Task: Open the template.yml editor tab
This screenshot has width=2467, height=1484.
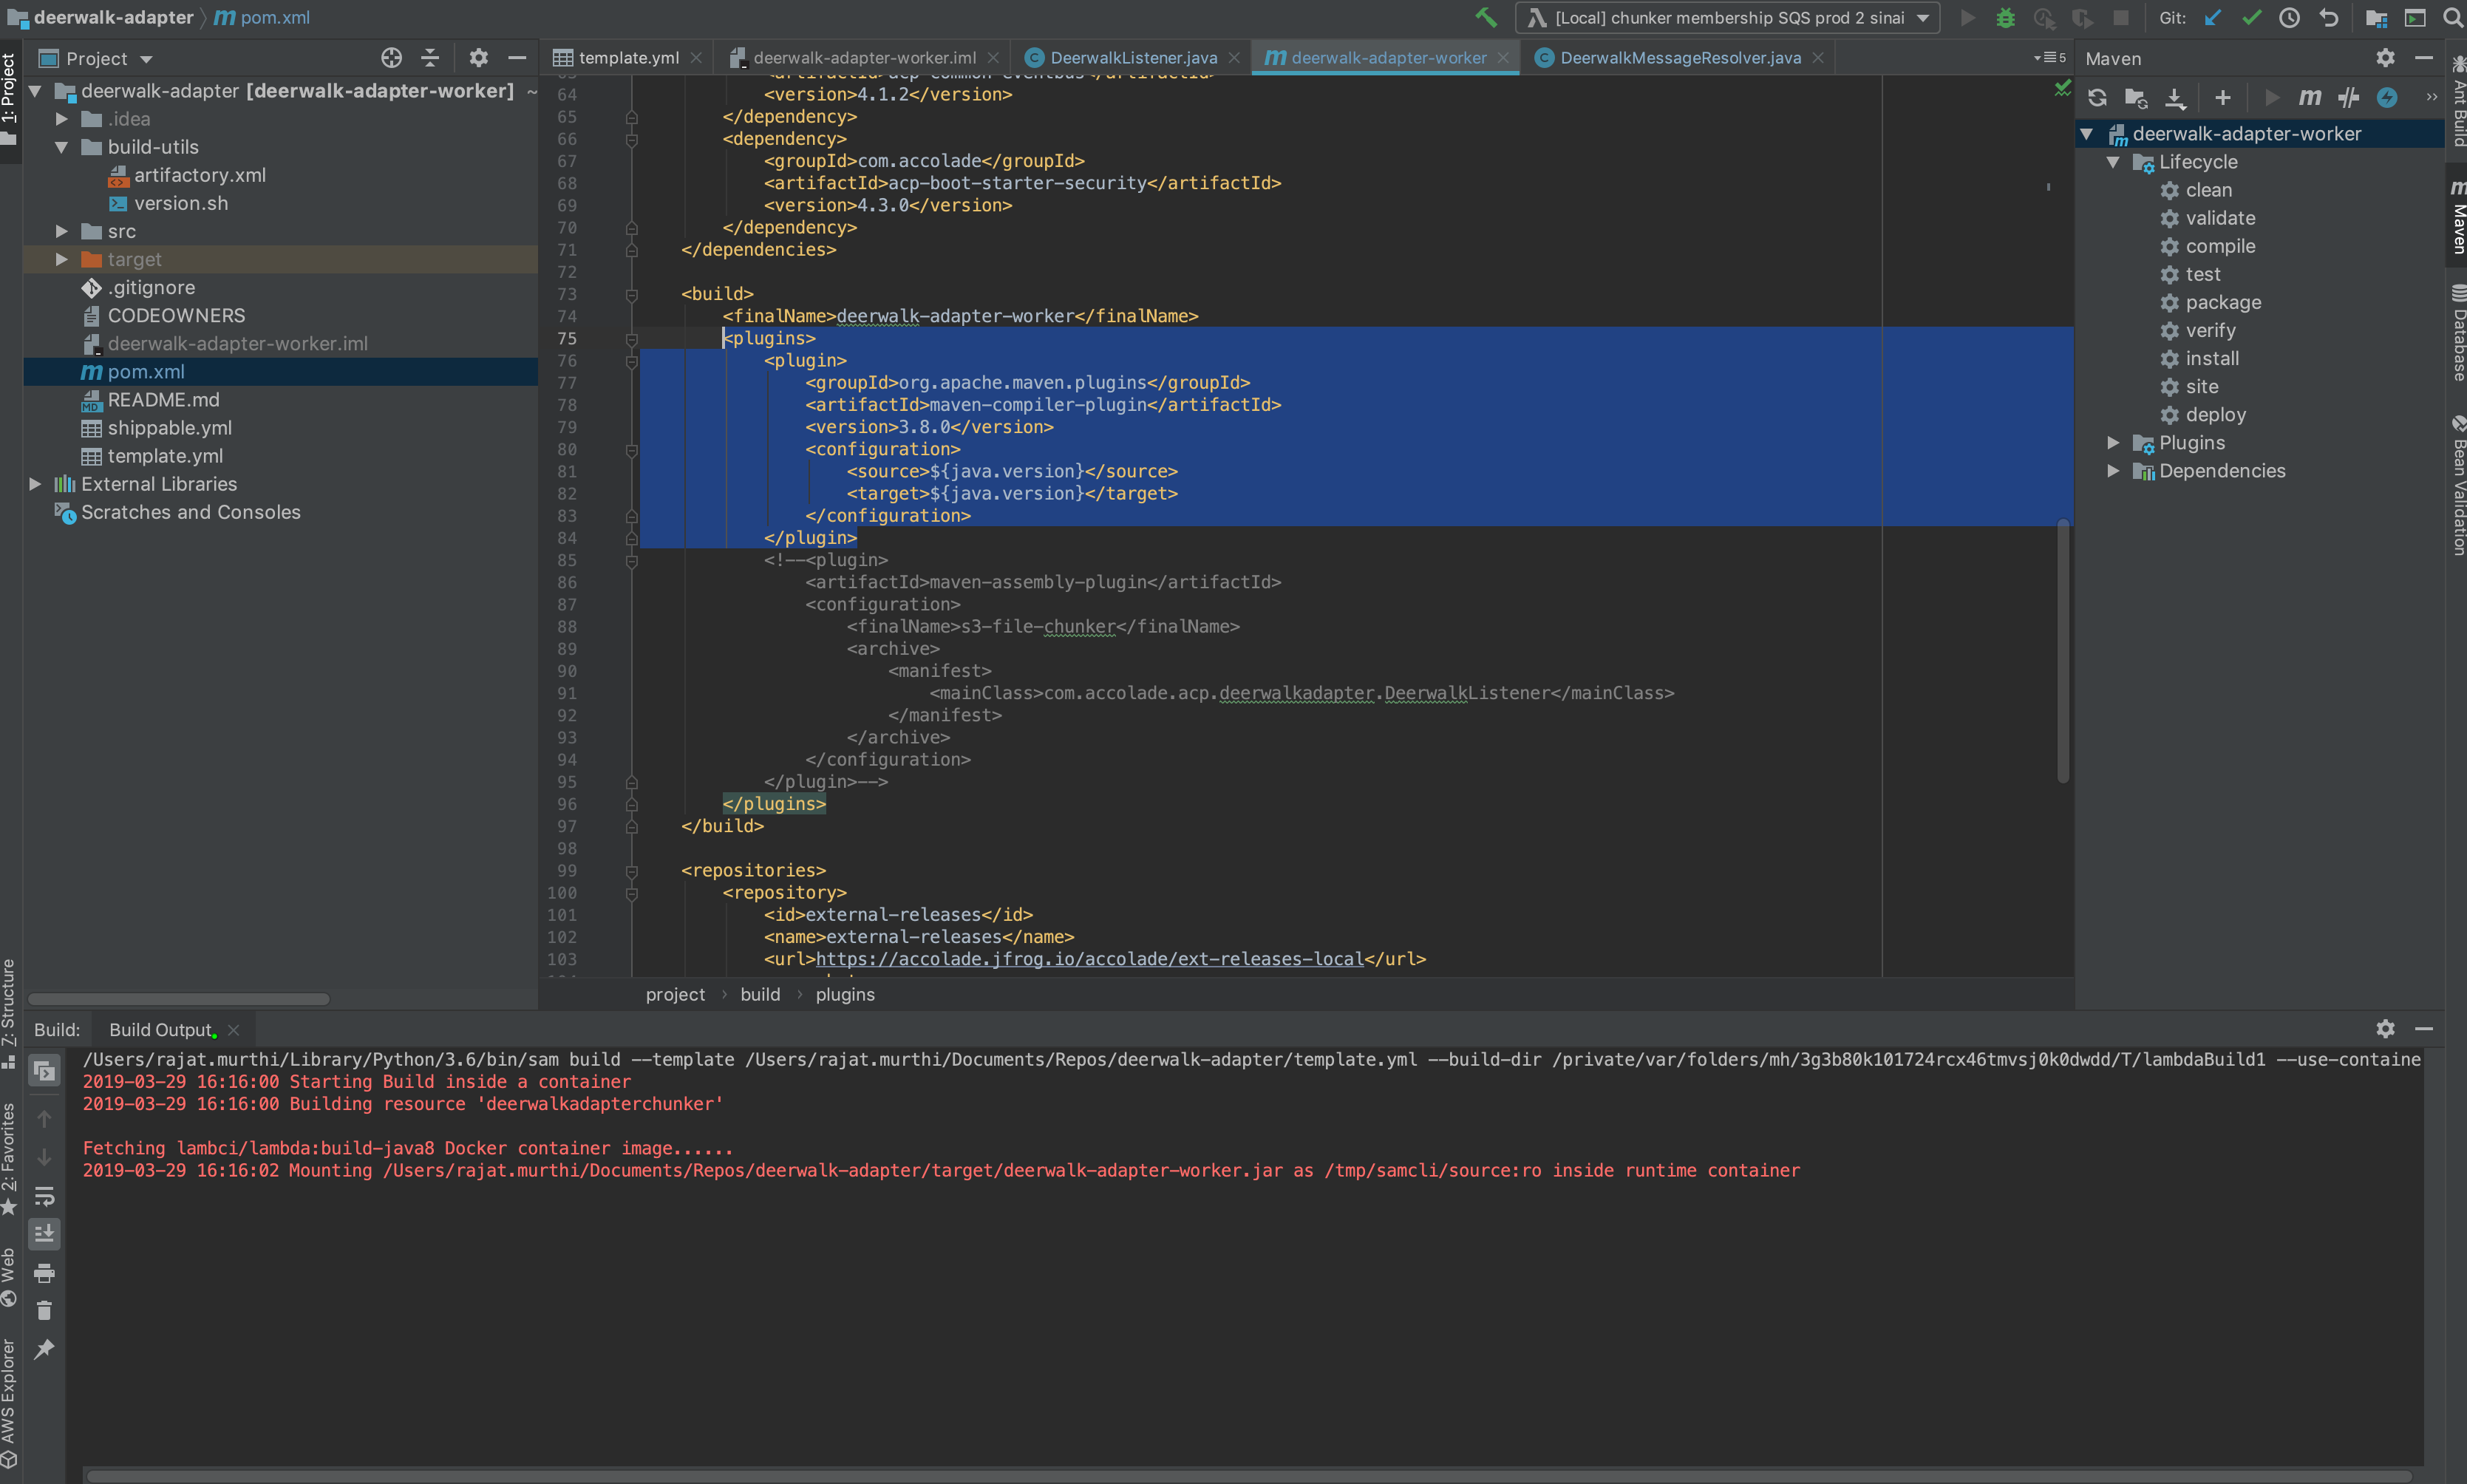Action: (628, 58)
